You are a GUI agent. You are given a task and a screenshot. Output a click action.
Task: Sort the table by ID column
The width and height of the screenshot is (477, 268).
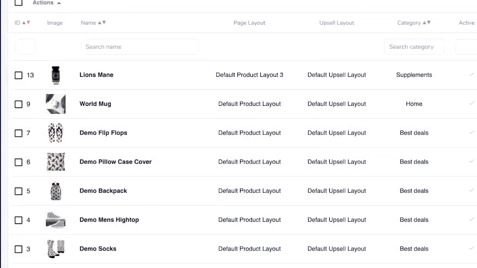pyautogui.click(x=22, y=23)
